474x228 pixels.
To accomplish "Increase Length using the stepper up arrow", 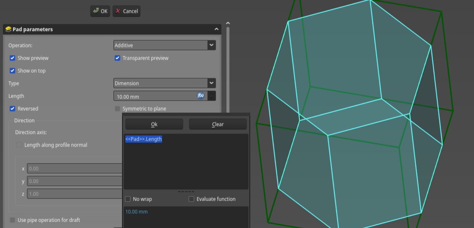I will (212, 94).
